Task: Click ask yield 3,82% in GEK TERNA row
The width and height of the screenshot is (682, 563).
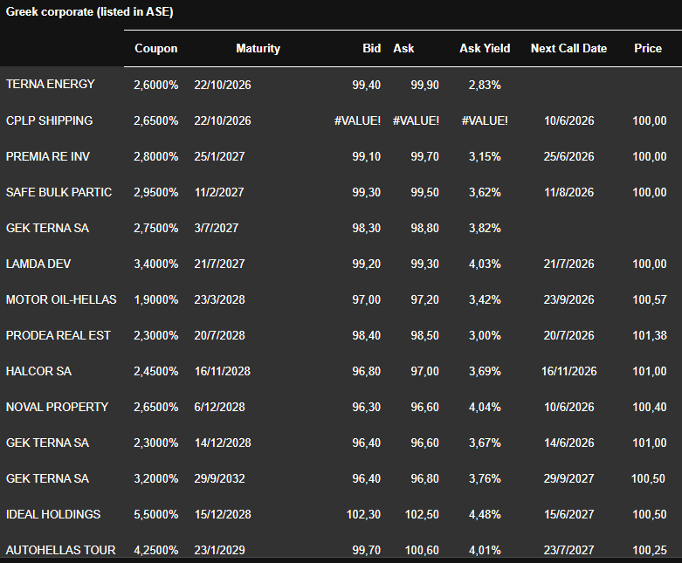Action: (x=485, y=228)
